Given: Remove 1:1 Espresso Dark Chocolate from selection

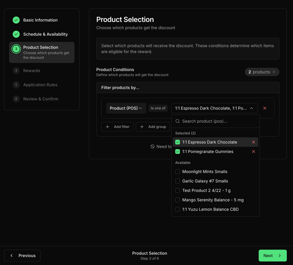Looking at the screenshot, I should tap(253, 142).
